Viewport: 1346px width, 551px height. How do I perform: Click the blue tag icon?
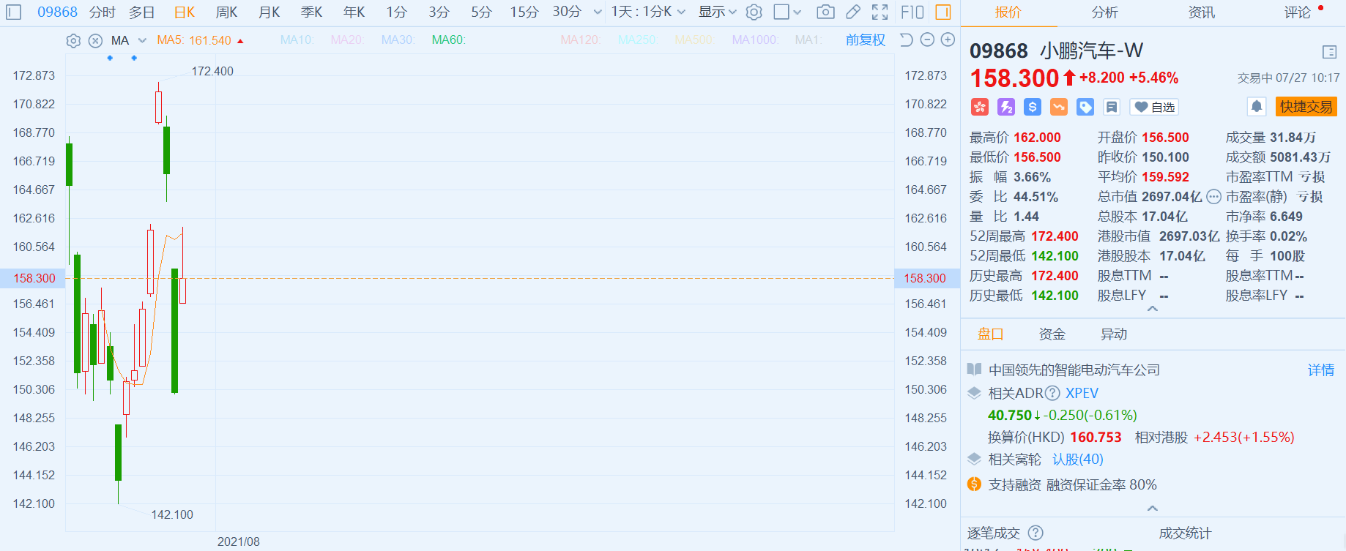[1085, 108]
